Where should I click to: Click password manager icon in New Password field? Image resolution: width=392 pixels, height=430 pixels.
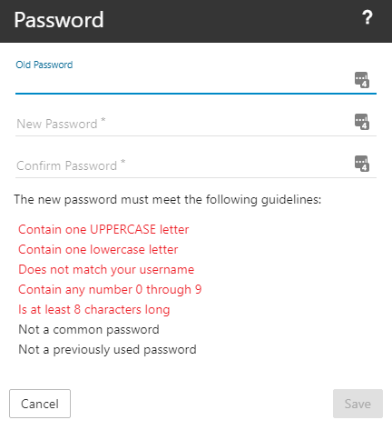click(x=362, y=122)
